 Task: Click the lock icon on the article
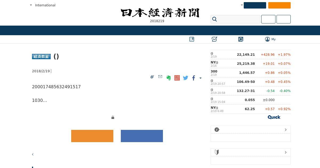(113, 117)
